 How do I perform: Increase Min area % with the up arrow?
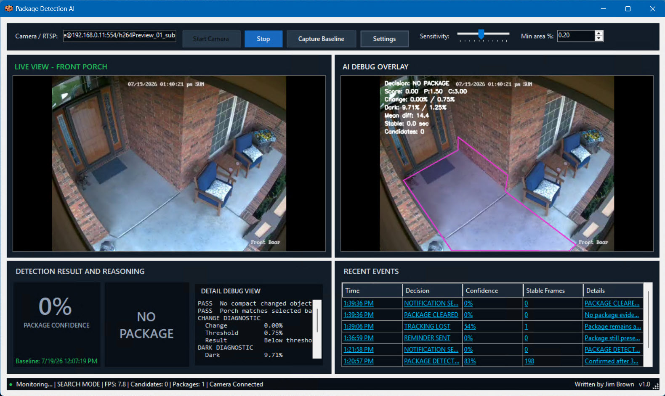point(599,33)
